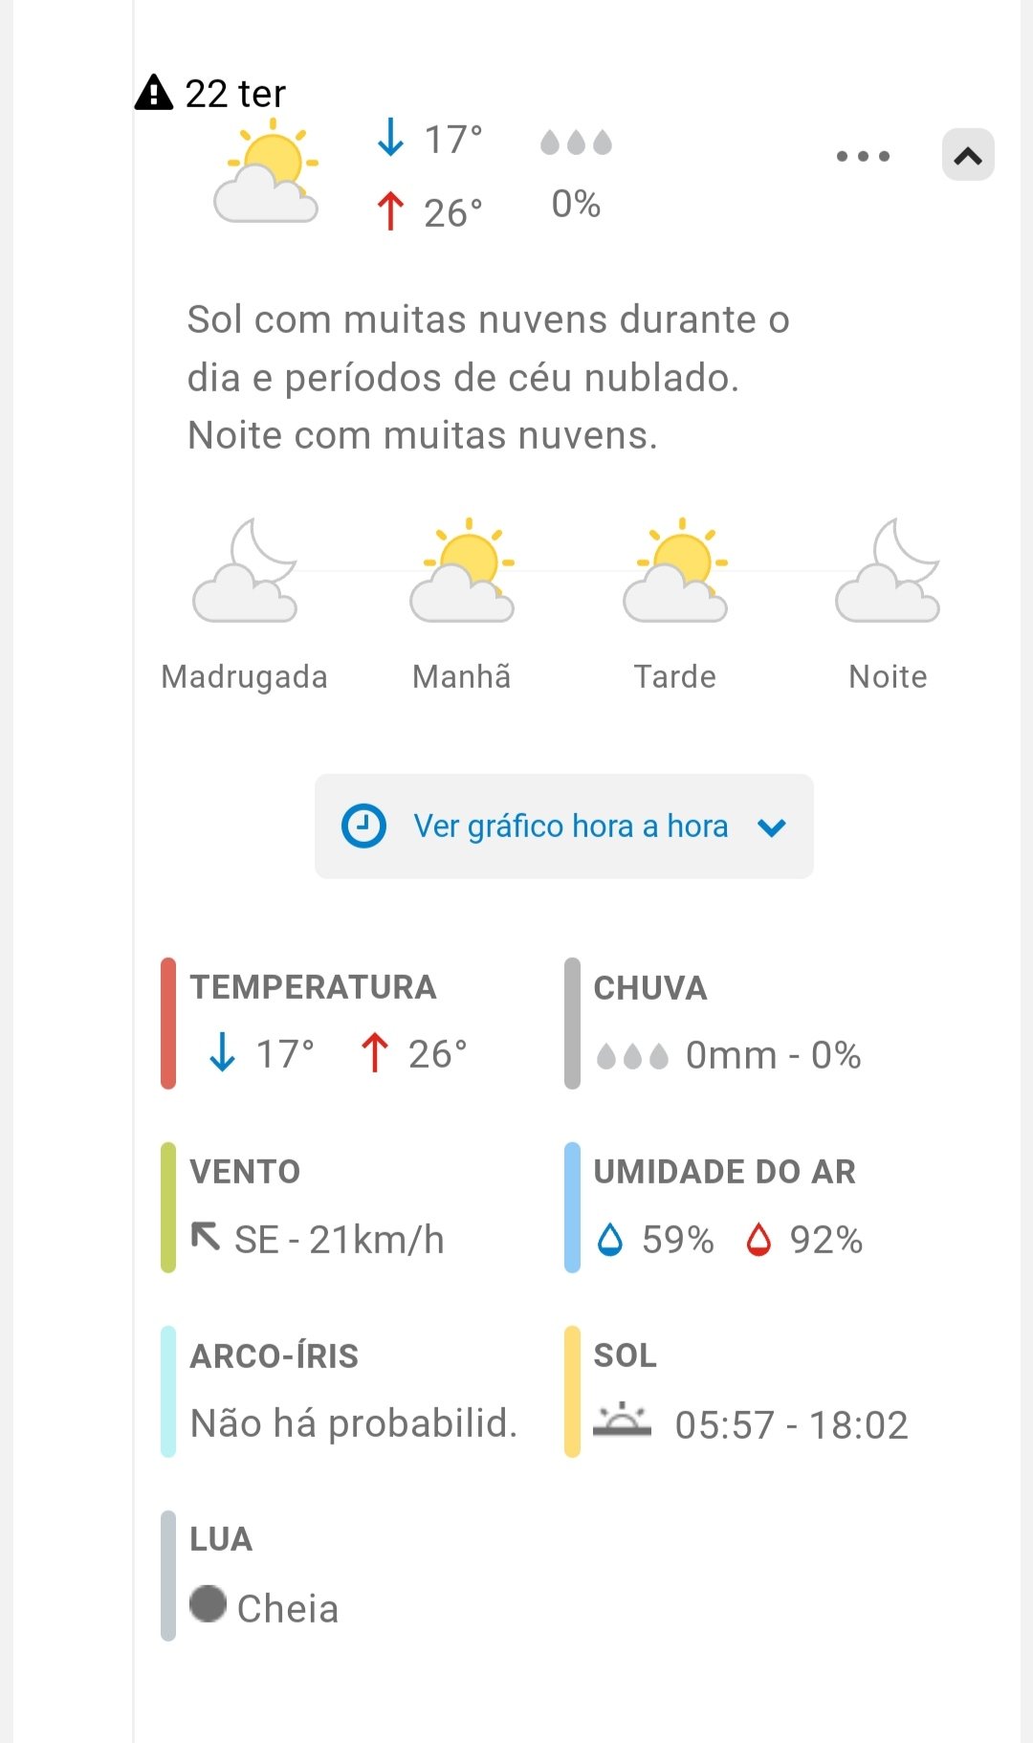Tap the ARCO-ÍRIS probability text
The image size is (1033, 1743).
354,1423
